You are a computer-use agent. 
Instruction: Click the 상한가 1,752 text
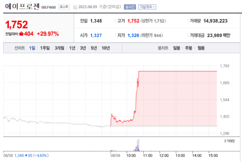[153, 21]
